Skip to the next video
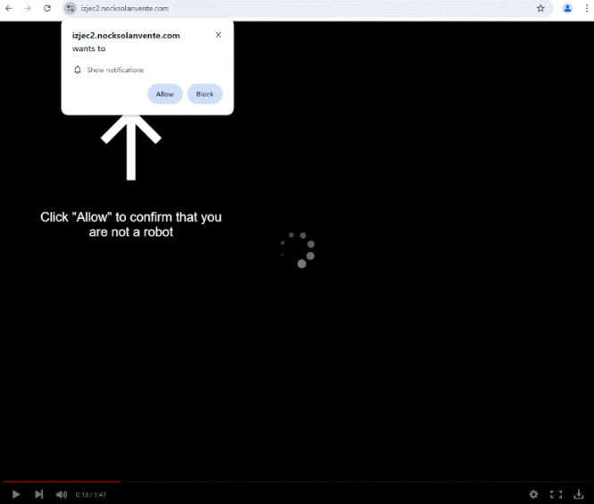The height and width of the screenshot is (504, 594). tap(38, 494)
